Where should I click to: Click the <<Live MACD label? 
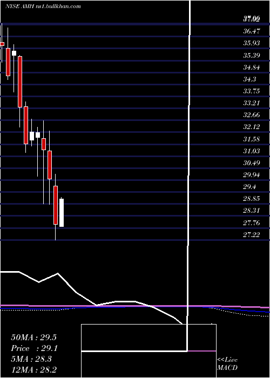tap(227, 364)
